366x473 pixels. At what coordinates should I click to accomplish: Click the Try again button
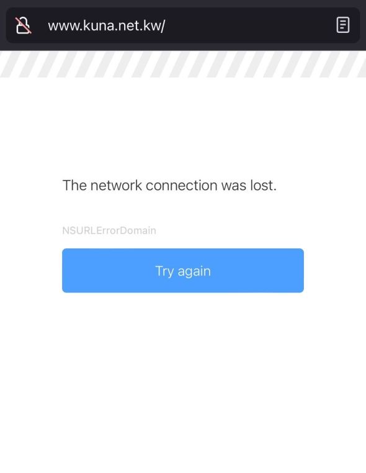pyautogui.click(x=183, y=270)
